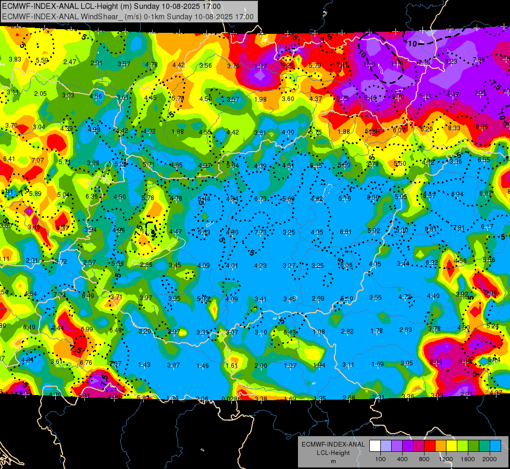Click the wind shear value 1.43

[144, 365]
